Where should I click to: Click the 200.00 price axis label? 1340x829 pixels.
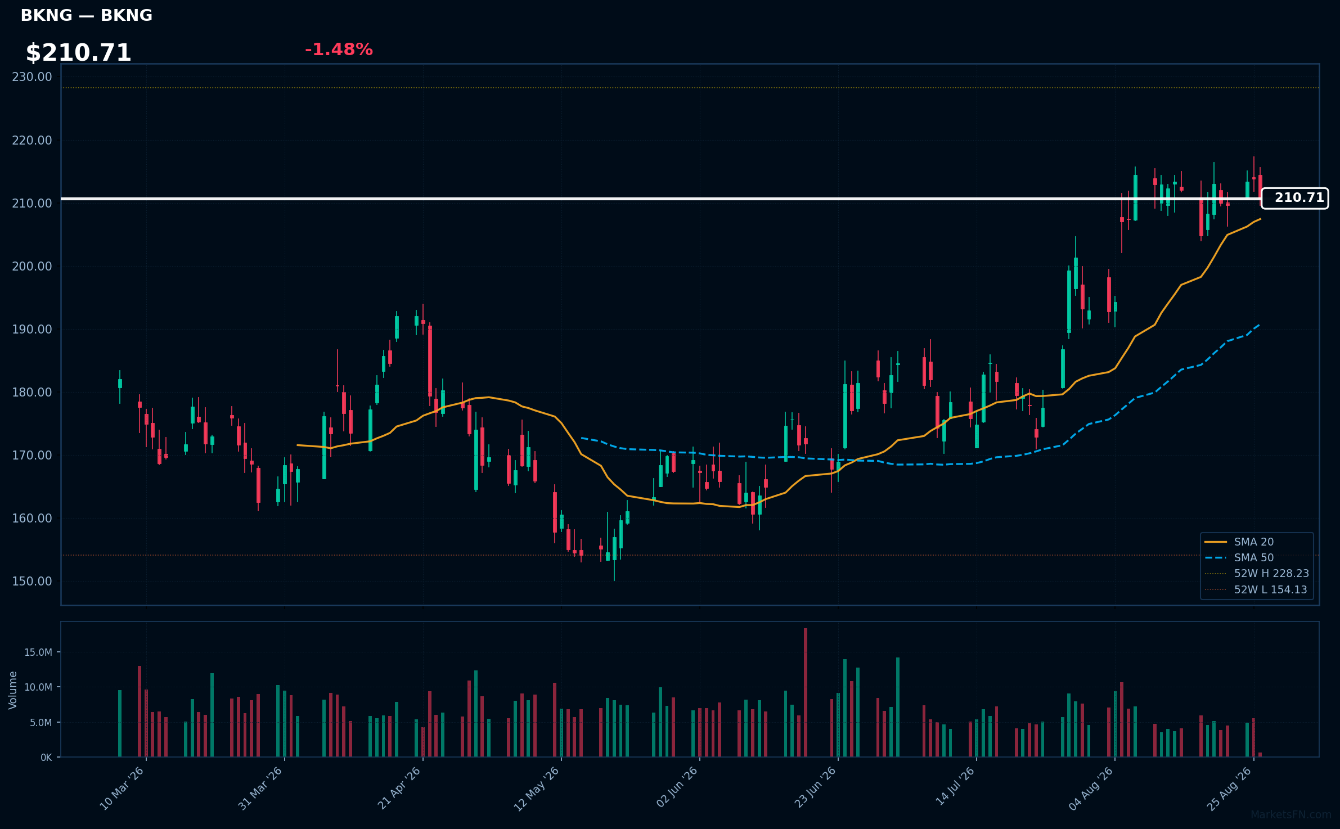(x=32, y=266)
